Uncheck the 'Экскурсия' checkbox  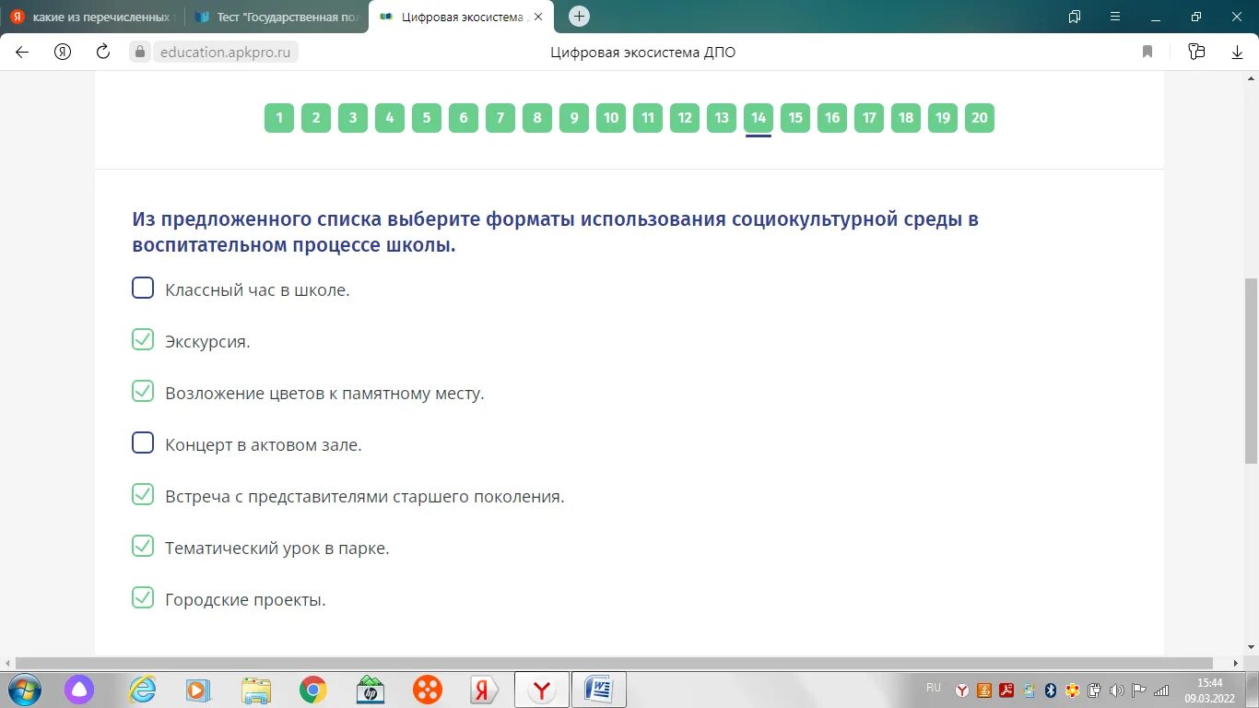tap(143, 340)
